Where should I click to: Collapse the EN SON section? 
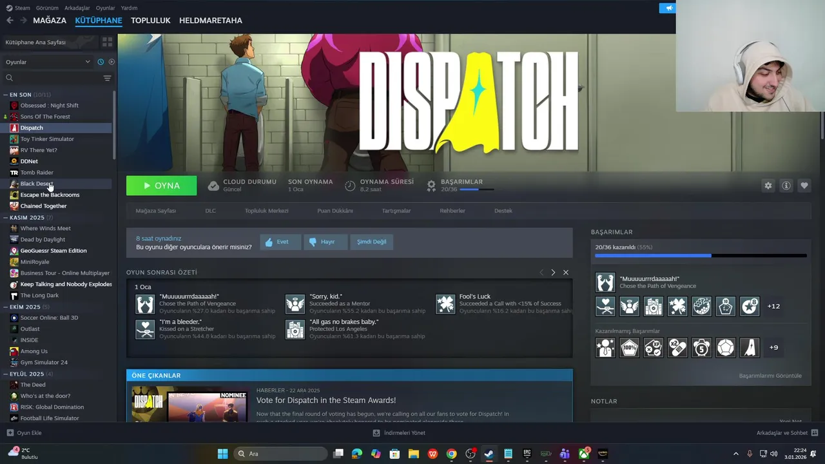coord(6,95)
